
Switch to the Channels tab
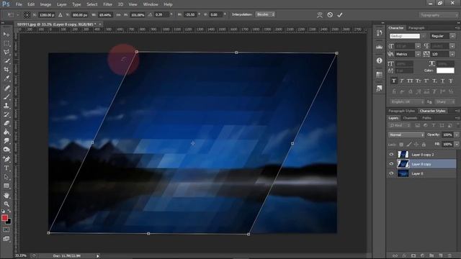click(x=410, y=118)
